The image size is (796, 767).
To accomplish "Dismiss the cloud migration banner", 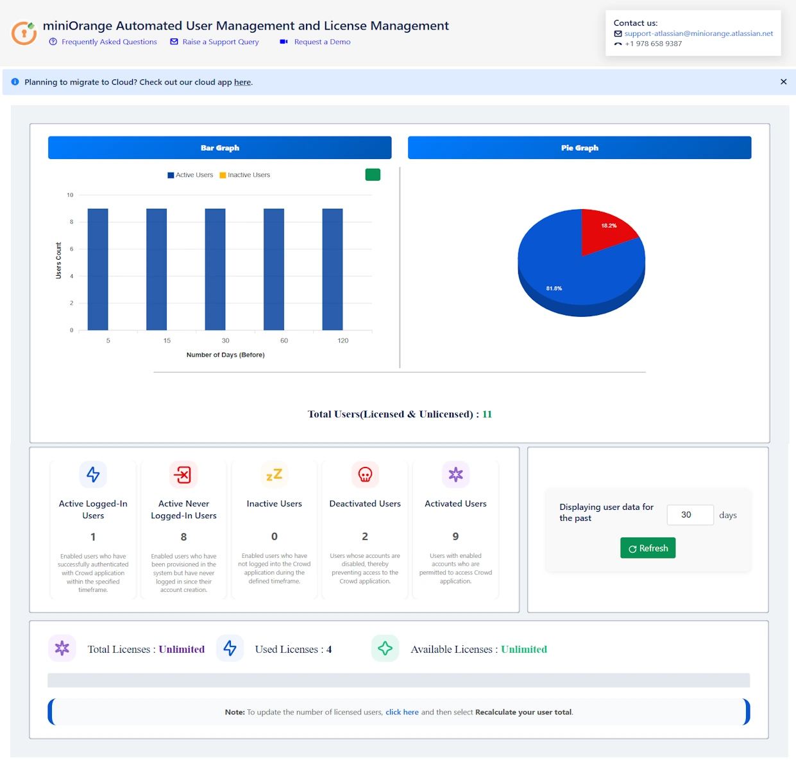I will (783, 82).
